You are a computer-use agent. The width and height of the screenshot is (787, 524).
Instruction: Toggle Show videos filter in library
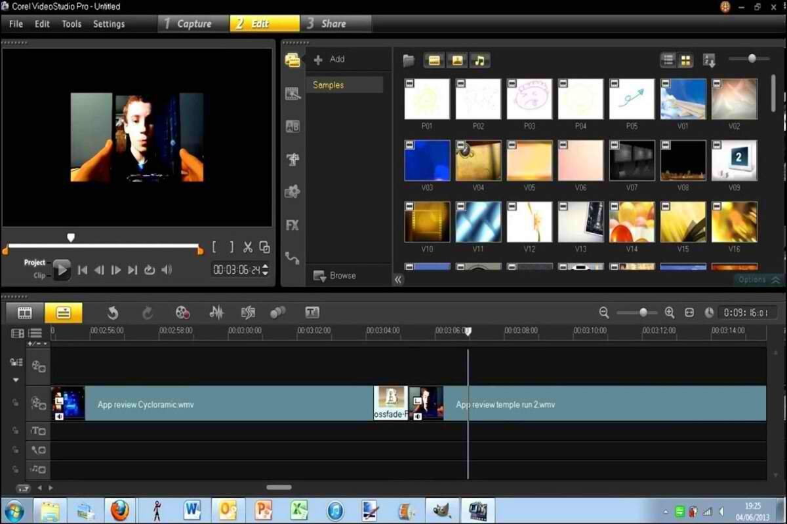(434, 61)
